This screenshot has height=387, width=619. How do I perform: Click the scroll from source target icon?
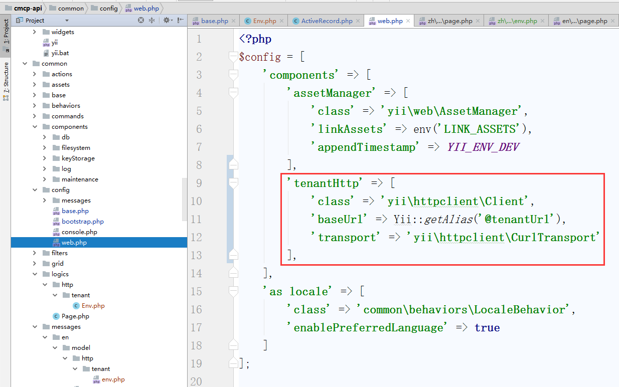point(141,21)
